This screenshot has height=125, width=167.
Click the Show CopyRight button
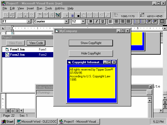[x=91, y=43]
